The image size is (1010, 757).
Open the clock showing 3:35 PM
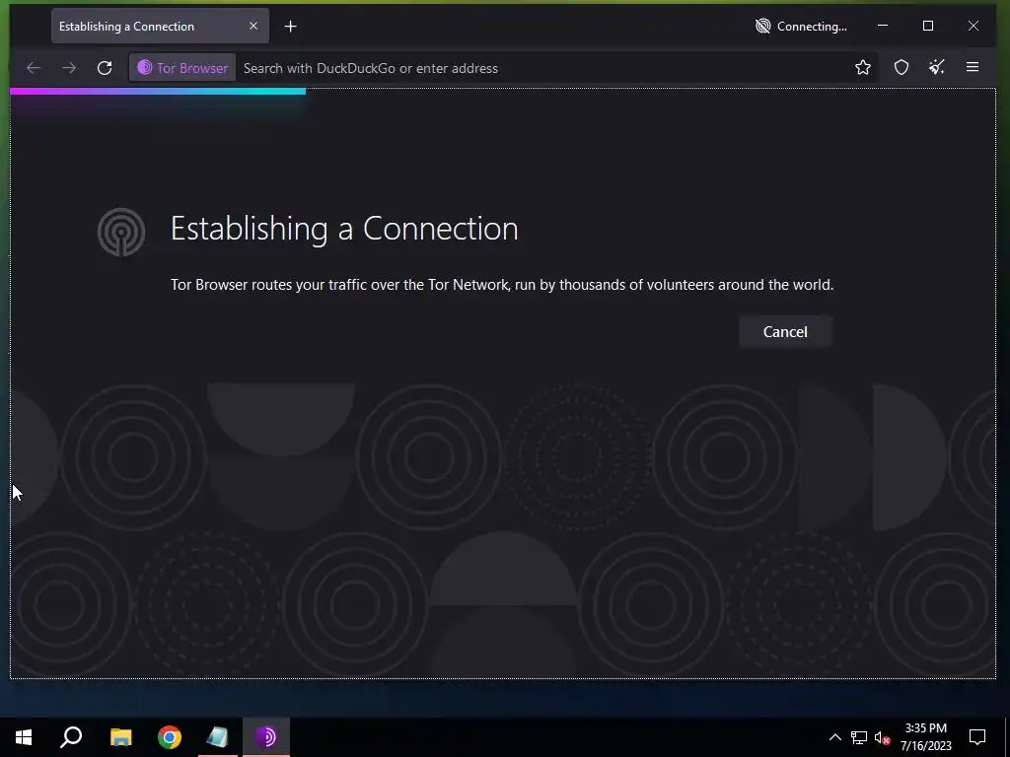tap(925, 737)
